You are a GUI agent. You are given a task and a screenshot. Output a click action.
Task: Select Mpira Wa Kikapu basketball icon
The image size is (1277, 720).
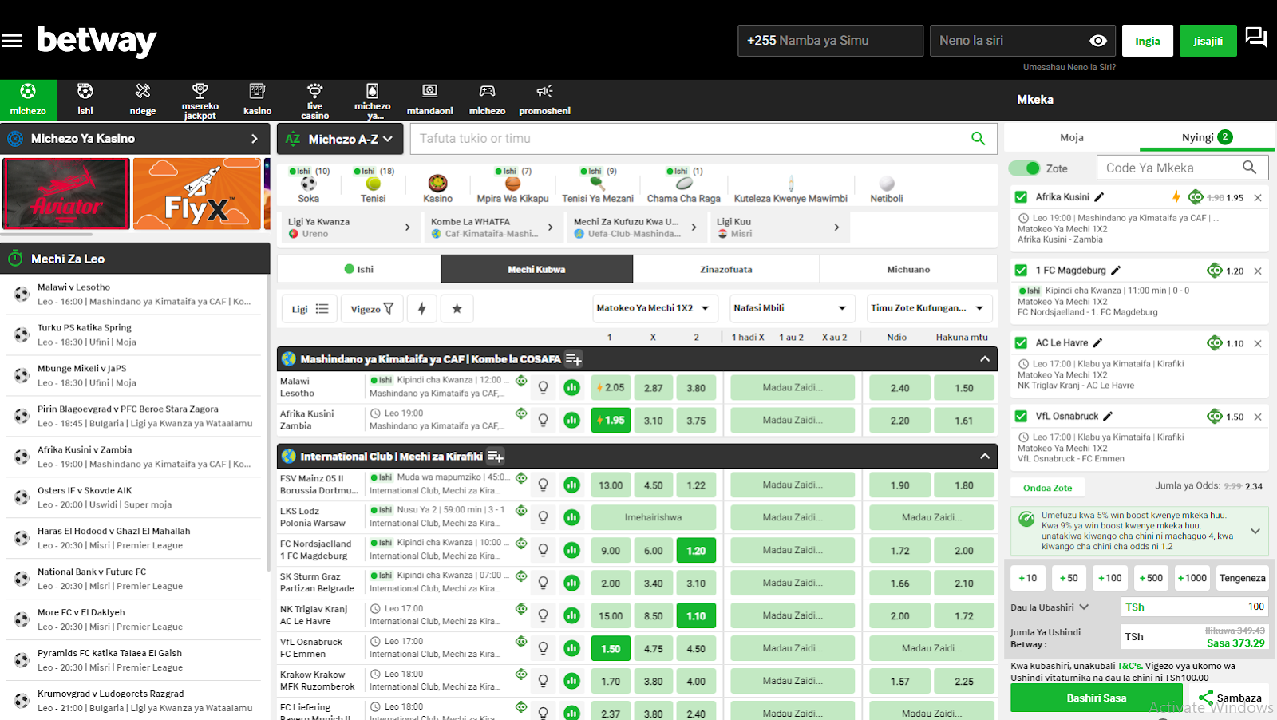tap(512, 184)
